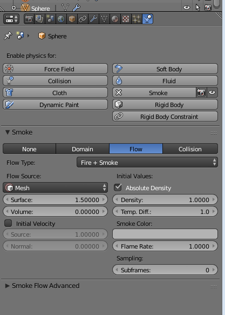Click the Density value field
The image size is (225, 315).
(x=165, y=200)
